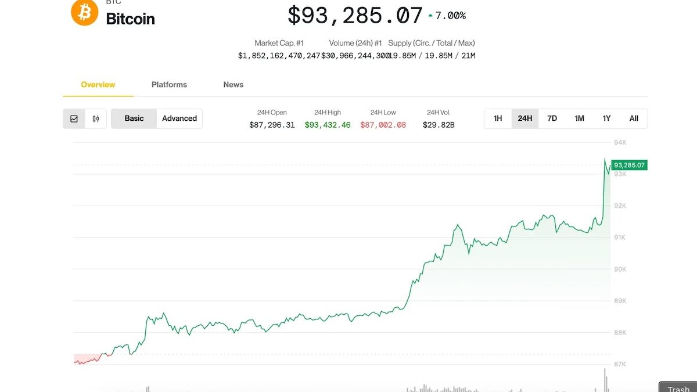This screenshot has width=697, height=392.
Task: Switch to candlestick chart icon
Action: 96,118
